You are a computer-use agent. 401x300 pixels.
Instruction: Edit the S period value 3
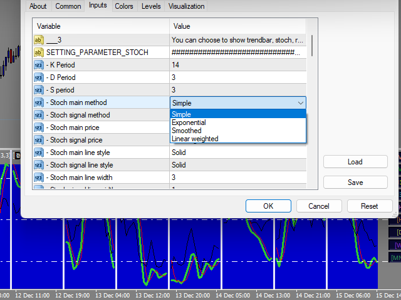tap(238, 90)
